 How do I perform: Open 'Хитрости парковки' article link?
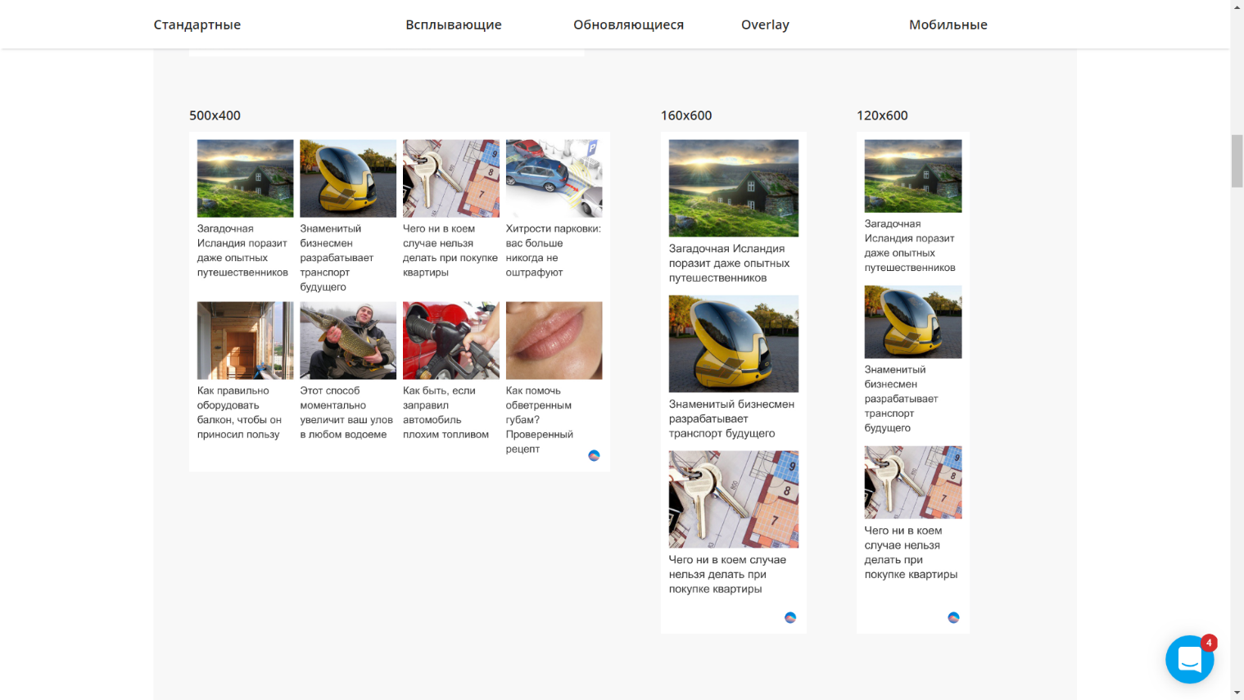[554, 251]
